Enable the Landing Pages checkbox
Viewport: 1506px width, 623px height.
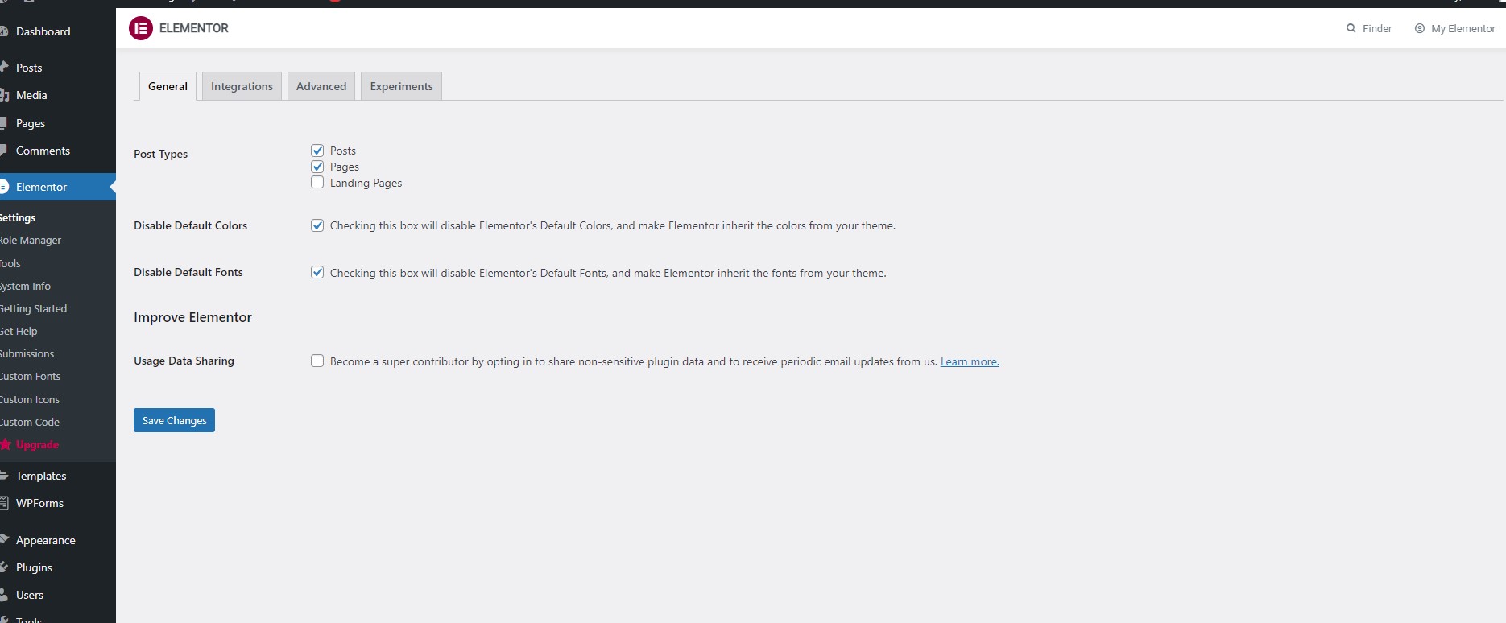coord(317,183)
